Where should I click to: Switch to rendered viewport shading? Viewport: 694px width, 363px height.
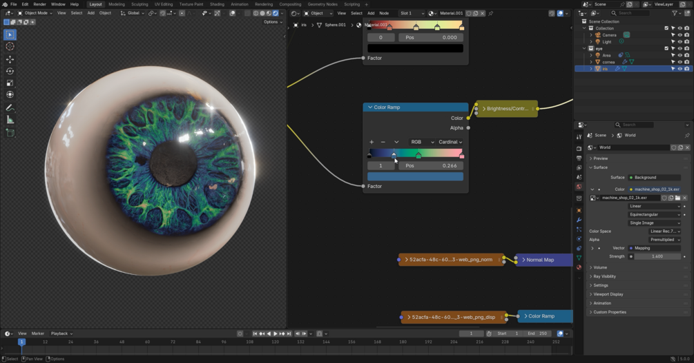276,13
